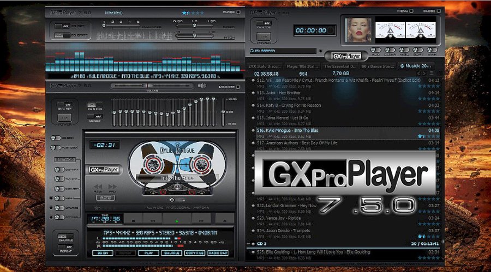This screenshot has height=272, width=491.
Task: Switch to ZYX Italo Disco playlist tab
Action: pyautogui.click(x=265, y=66)
